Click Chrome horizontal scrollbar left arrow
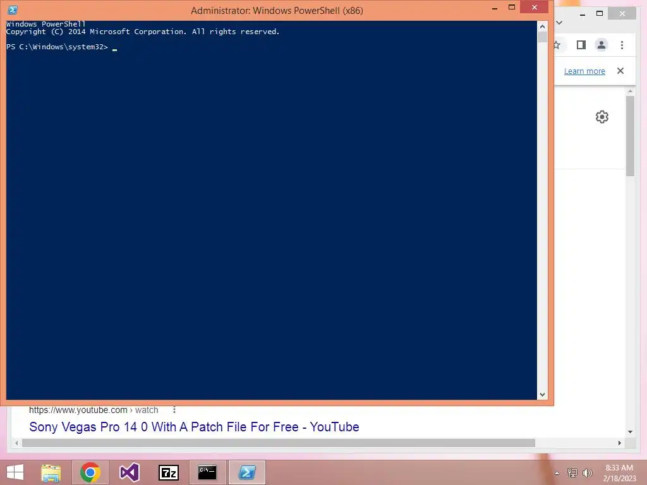The width and height of the screenshot is (647, 485). 16,443
